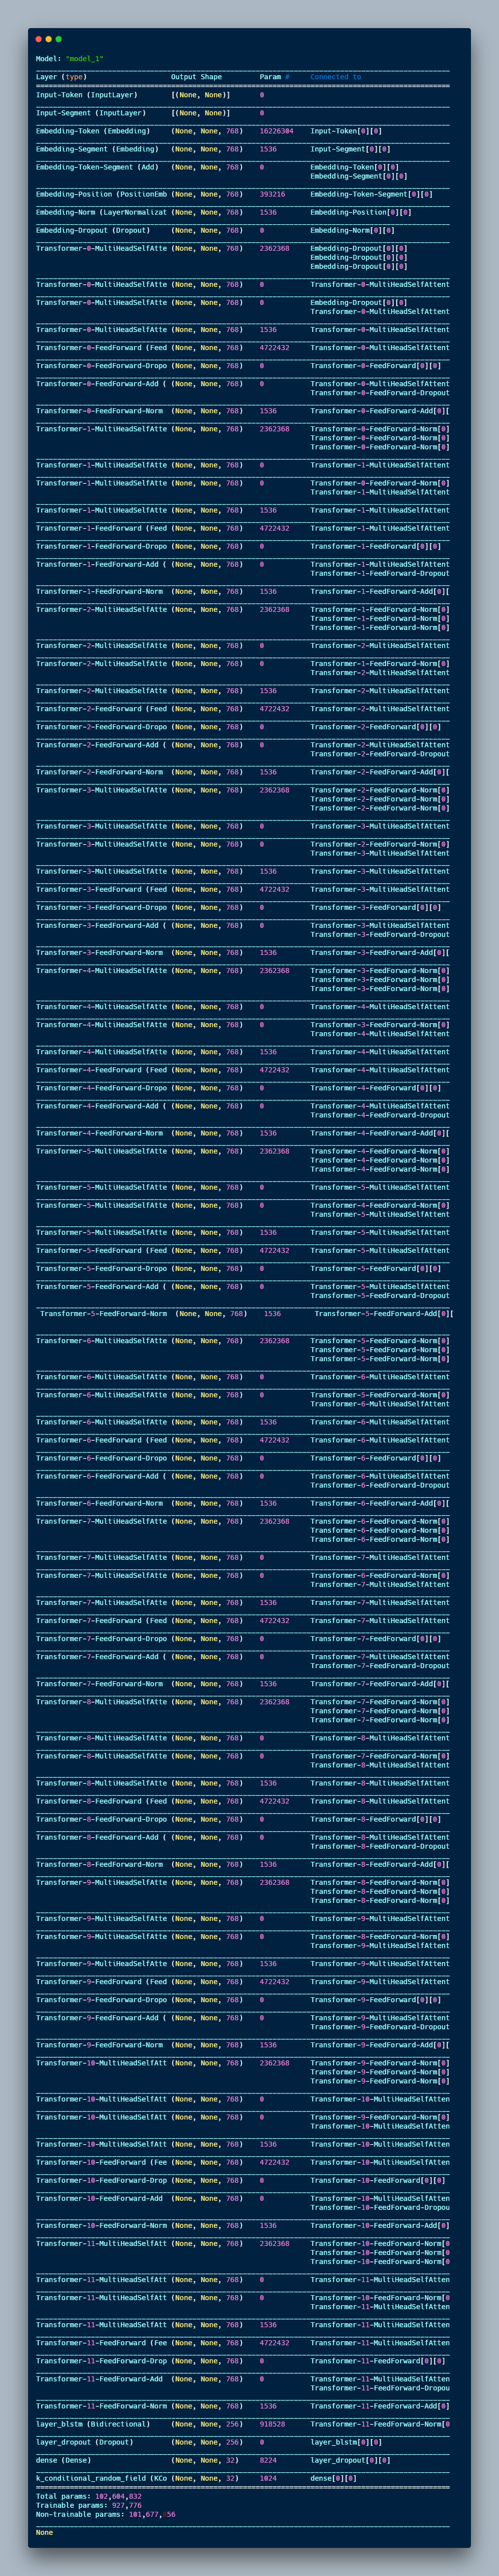Screen dimensions: 499x2576
Task: Select 'Embedding-Position (PositionEmb' layer name
Action: click(x=102, y=194)
